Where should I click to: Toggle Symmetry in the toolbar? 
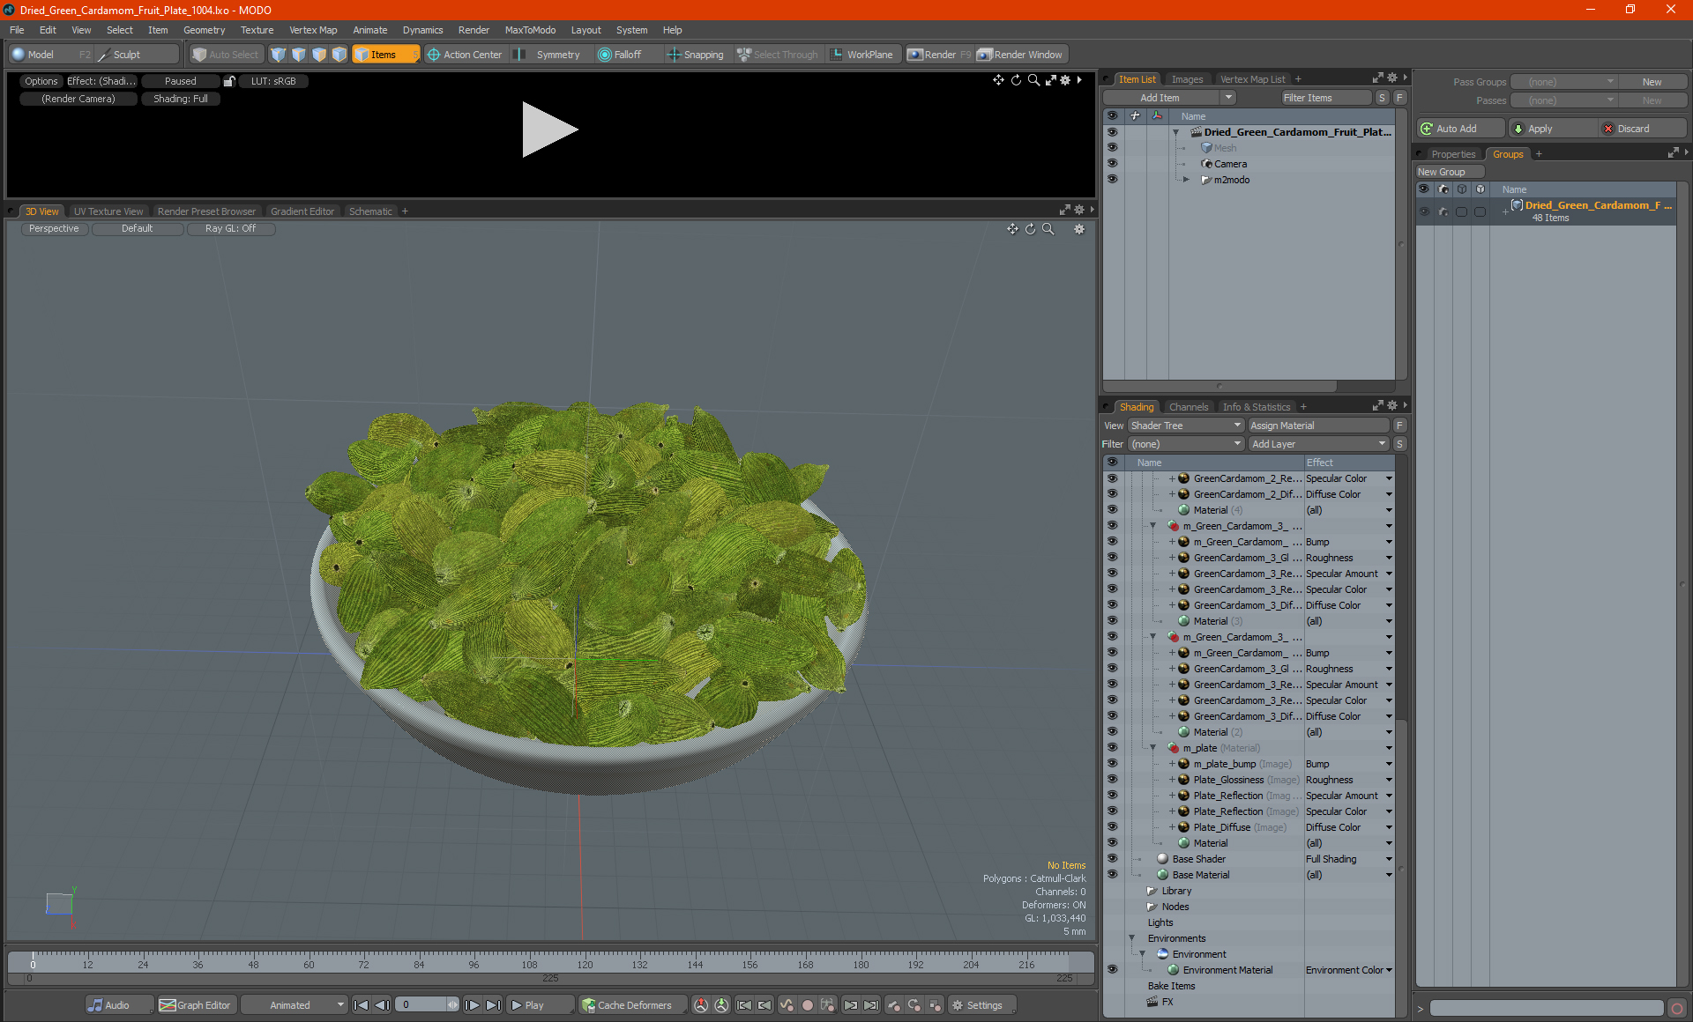[548, 55]
